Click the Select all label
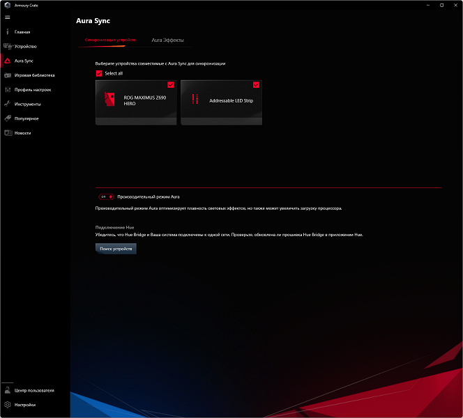Viewport: 463px width, 418px height. coord(114,73)
